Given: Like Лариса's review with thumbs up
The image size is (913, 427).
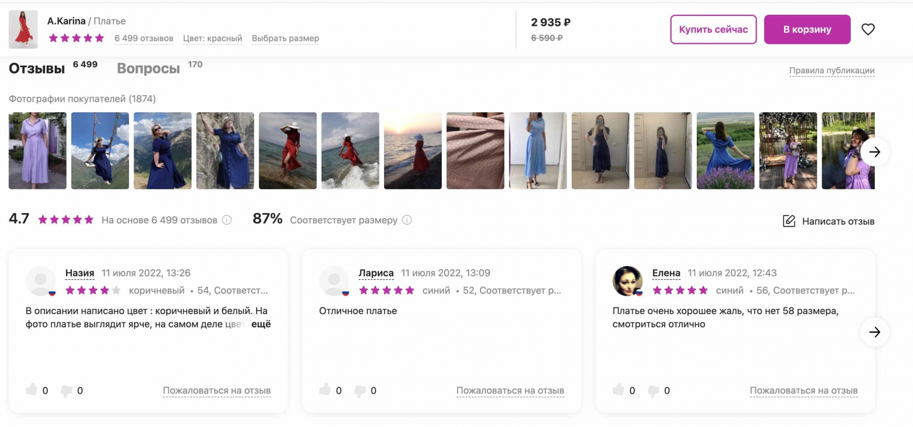Looking at the screenshot, I should tap(325, 389).
